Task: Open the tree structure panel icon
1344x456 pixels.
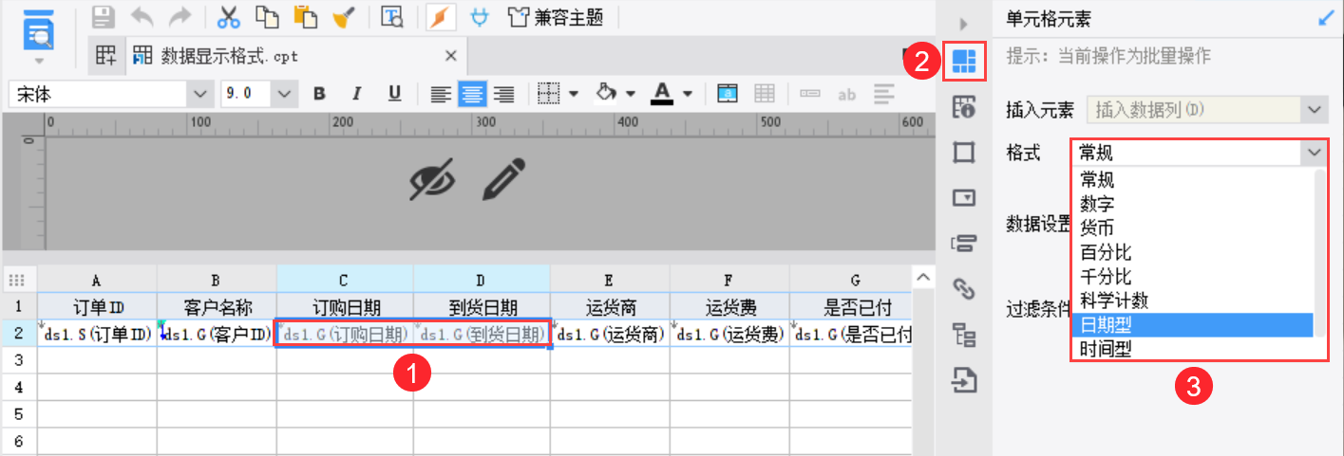Action: (x=964, y=334)
